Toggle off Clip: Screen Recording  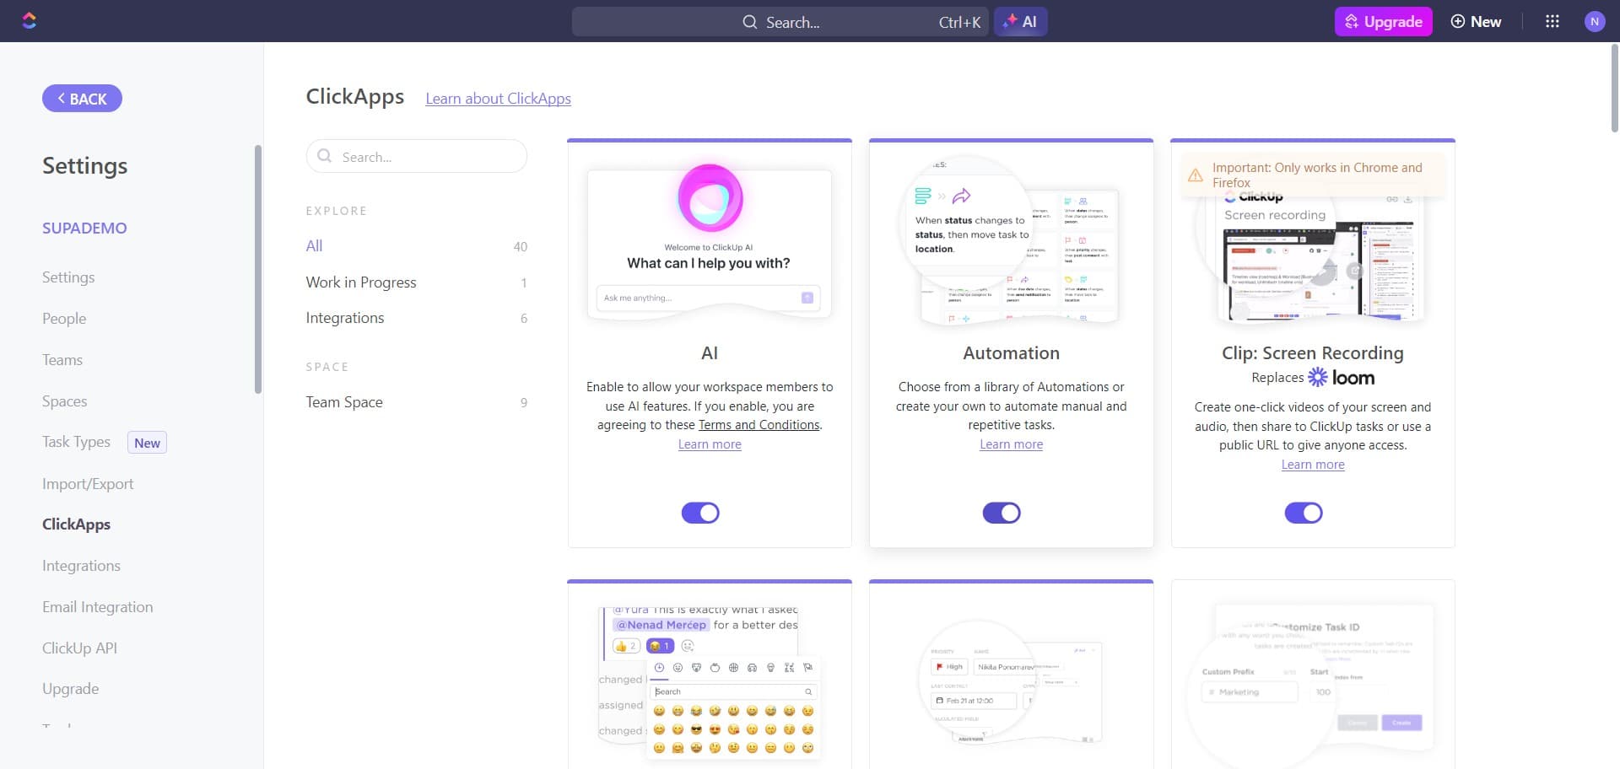[1303, 513]
